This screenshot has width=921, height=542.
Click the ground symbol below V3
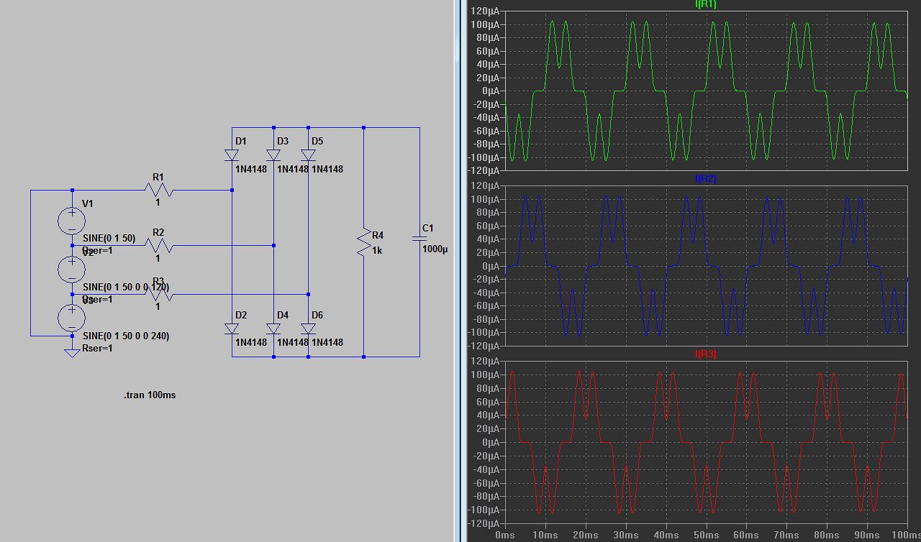pos(72,353)
